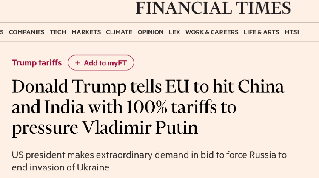
Task: Select Markets in the navigation bar
Action: (86, 32)
